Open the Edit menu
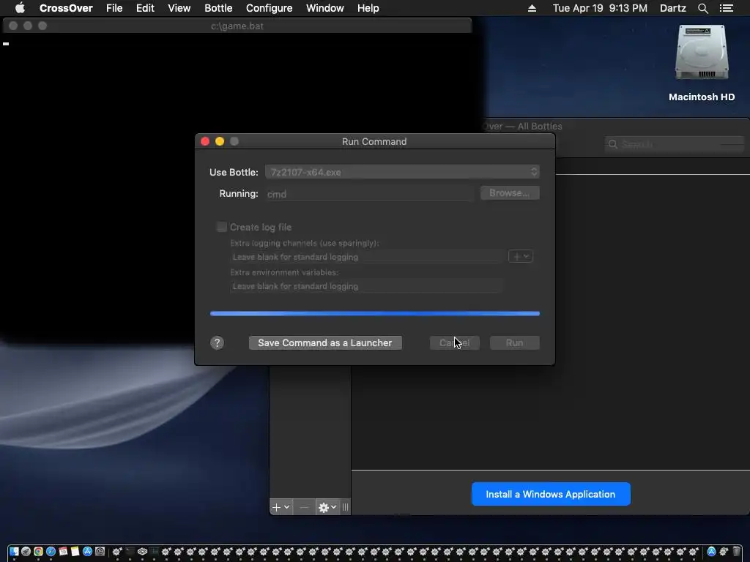750x562 pixels. tap(145, 8)
